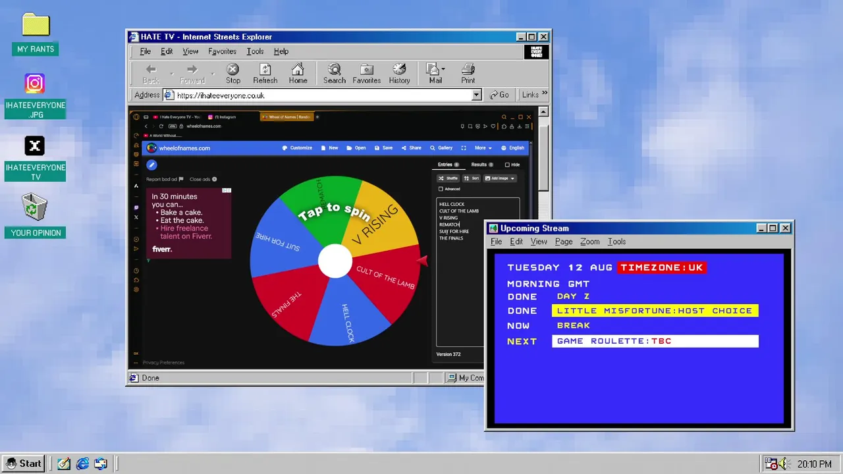Expand the Links toolbar chevron

pyautogui.click(x=545, y=94)
